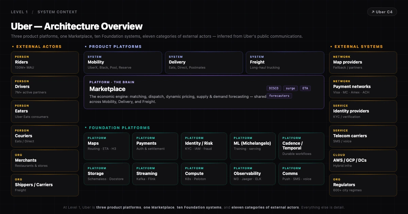Click 'PLATFORM · THE BRAIN' label
408x214 pixels.
[112, 82]
